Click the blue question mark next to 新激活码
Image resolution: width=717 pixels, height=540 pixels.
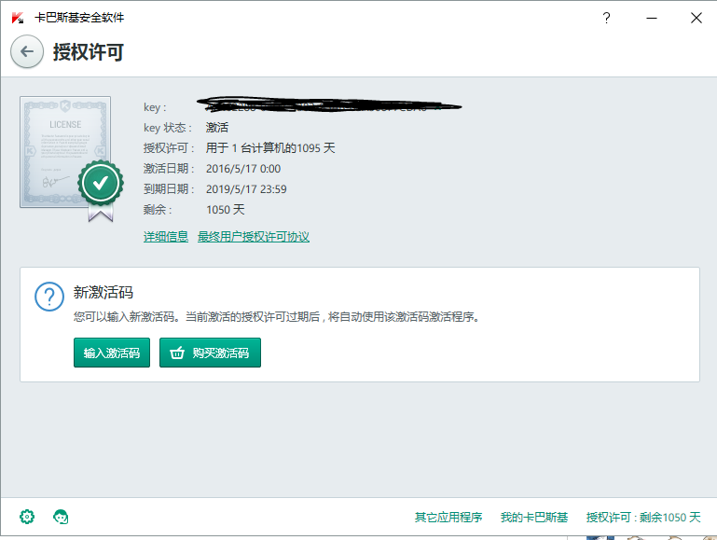click(49, 297)
